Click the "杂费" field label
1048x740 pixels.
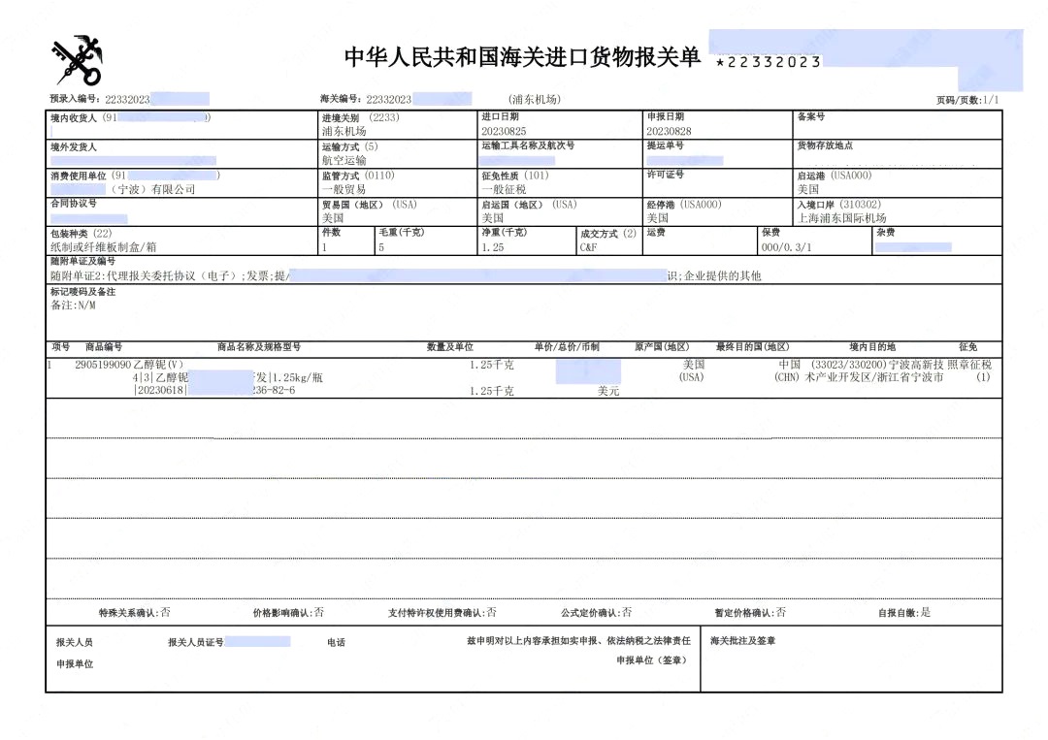click(x=886, y=233)
